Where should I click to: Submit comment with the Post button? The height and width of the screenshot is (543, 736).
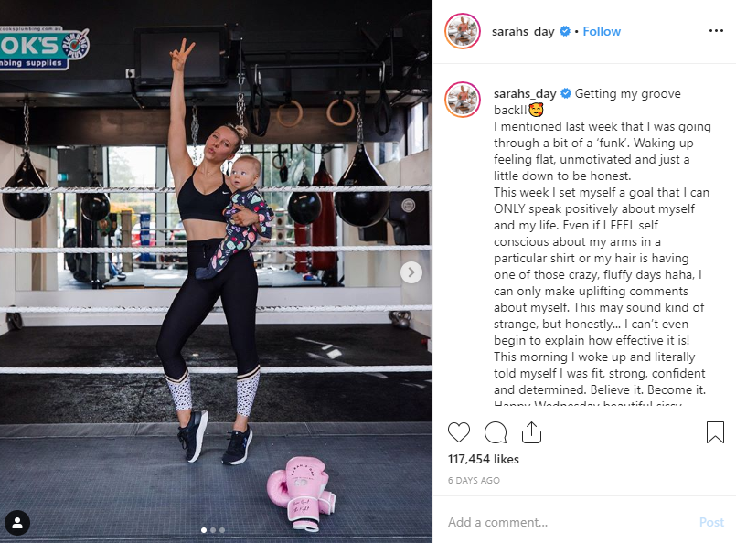coord(711,522)
